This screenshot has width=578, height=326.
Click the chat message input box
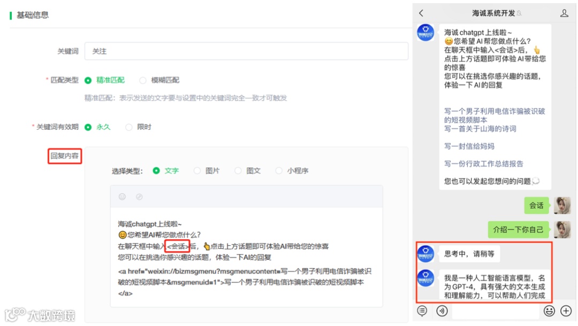[x=496, y=311]
